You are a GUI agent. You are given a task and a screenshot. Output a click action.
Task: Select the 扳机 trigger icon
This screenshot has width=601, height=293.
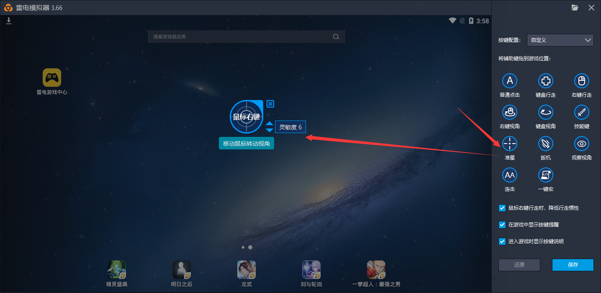pyautogui.click(x=546, y=144)
